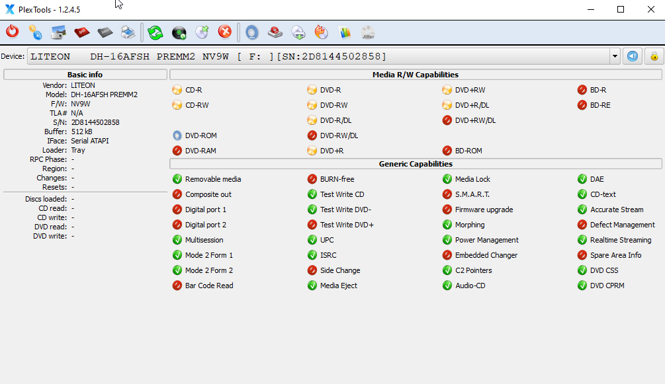Open the flame burn disc icon
Image resolution: width=665 pixels, height=384 pixels.
(x=322, y=32)
